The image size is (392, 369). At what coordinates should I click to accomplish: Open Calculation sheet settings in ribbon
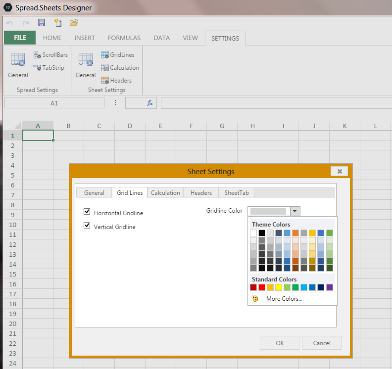(120, 68)
